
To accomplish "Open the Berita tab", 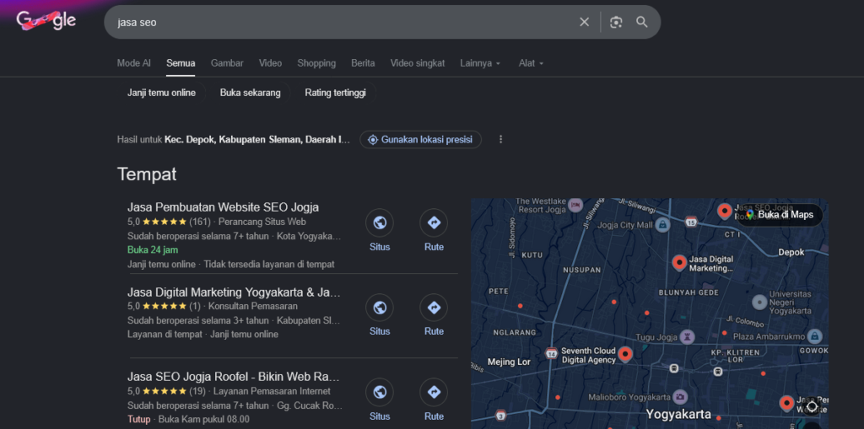I will coord(363,62).
